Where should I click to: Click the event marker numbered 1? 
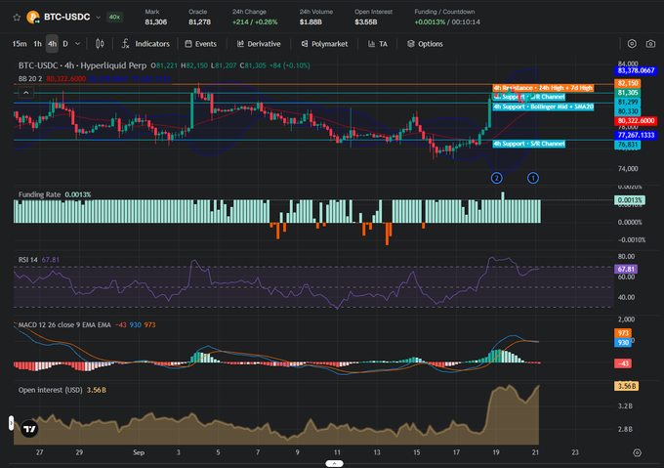533,178
